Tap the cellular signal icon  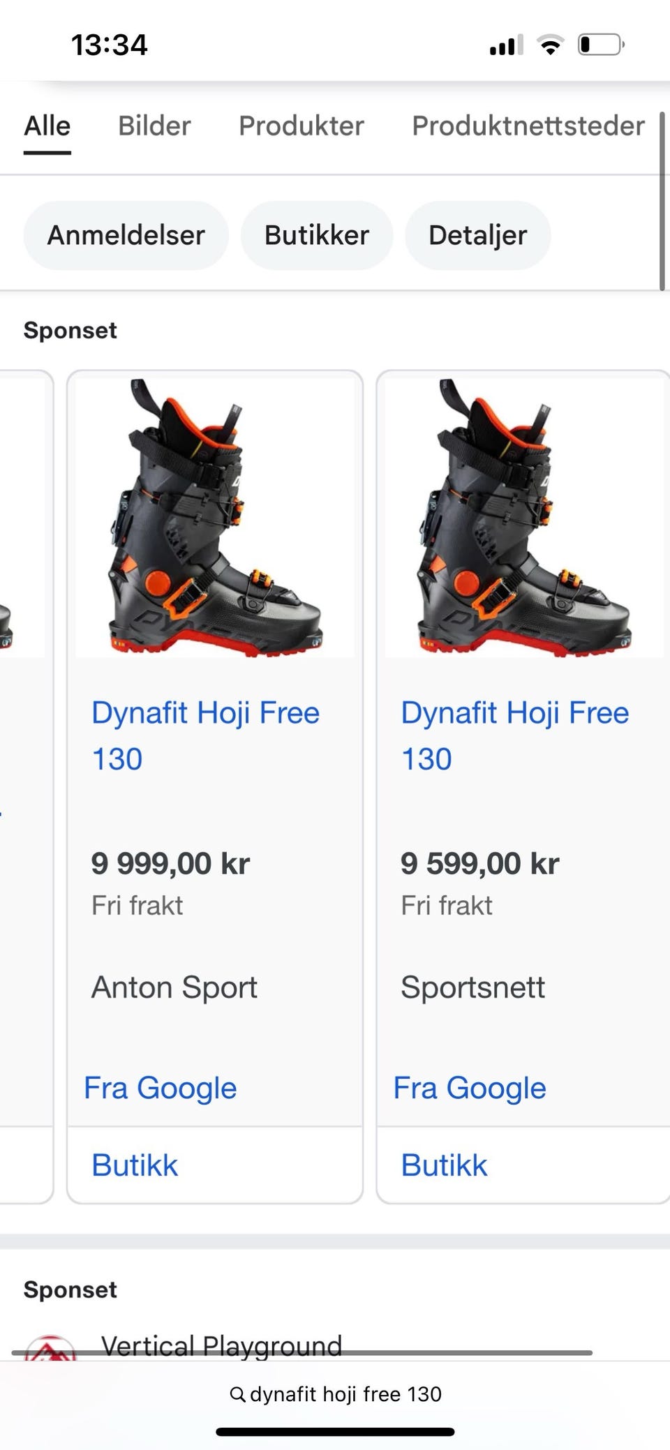506,45
